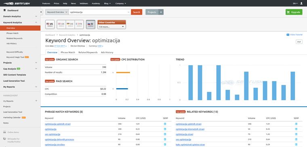307x147 pixels.
Task: Click the green Upgrade button
Action: point(294,12)
